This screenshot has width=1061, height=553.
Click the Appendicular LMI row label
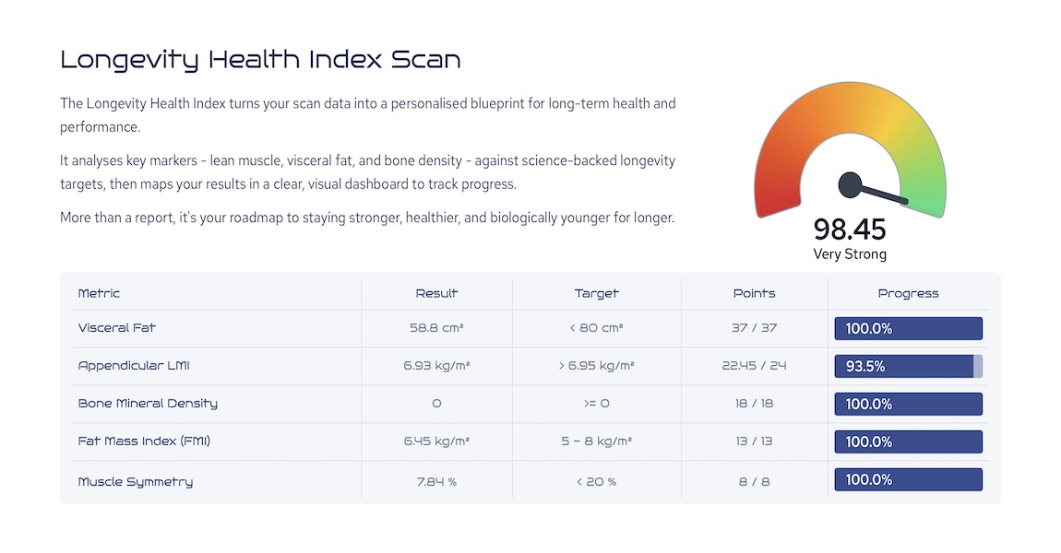133,366
